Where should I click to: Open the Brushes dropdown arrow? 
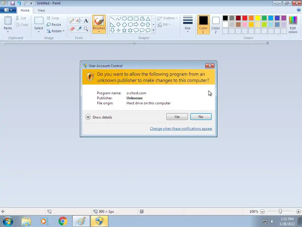click(x=99, y=32)
